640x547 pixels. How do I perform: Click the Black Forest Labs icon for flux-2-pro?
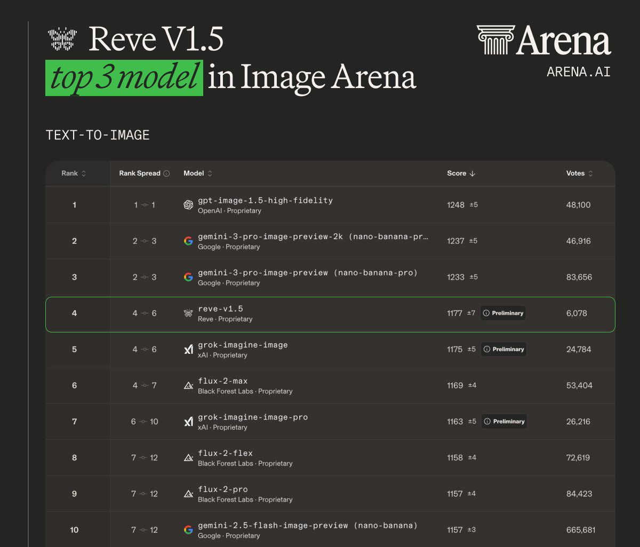[188, 494]
